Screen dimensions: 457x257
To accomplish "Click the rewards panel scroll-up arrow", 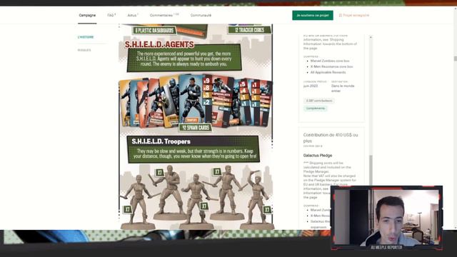I will (371, 37).
